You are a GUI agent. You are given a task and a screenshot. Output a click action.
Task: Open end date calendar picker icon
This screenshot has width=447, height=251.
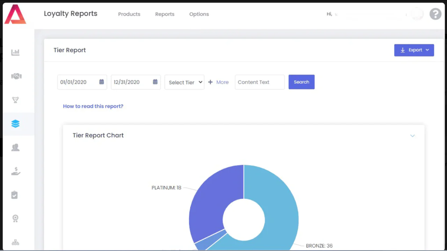pos(155,82)
